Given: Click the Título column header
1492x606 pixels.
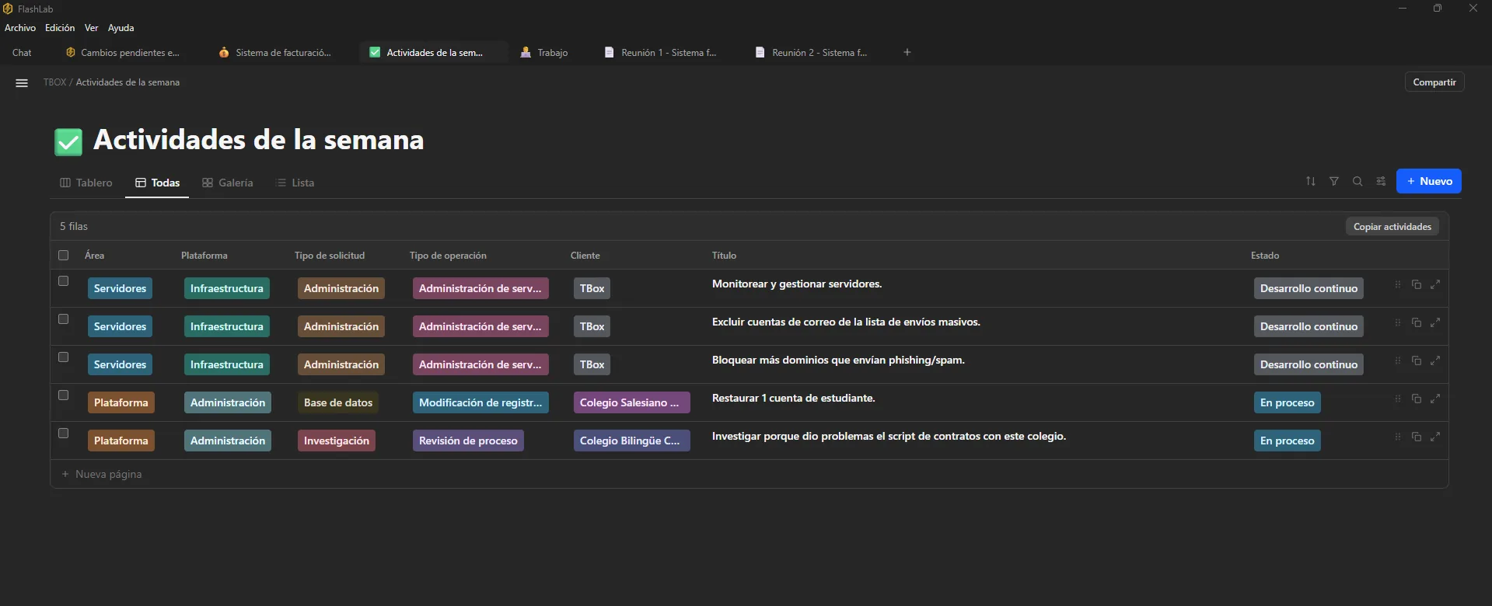Looking at the screenshot, I should pos(724,256).
